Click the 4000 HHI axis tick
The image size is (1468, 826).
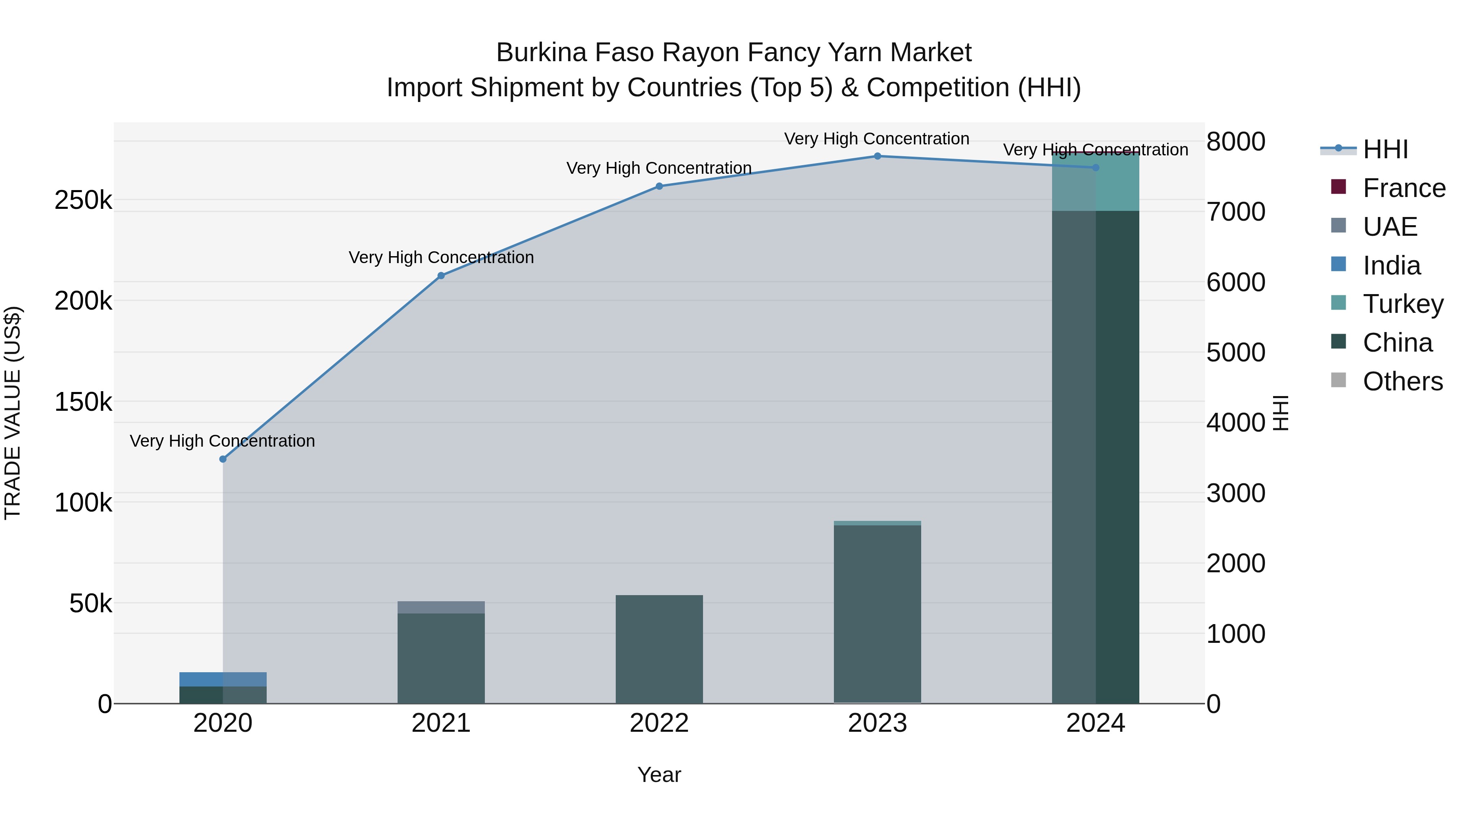tap(1236, 423)
